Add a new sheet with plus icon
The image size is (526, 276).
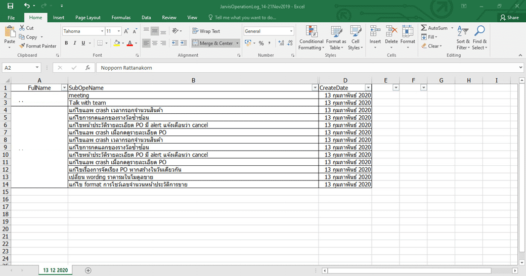click(x=89, y=270)
